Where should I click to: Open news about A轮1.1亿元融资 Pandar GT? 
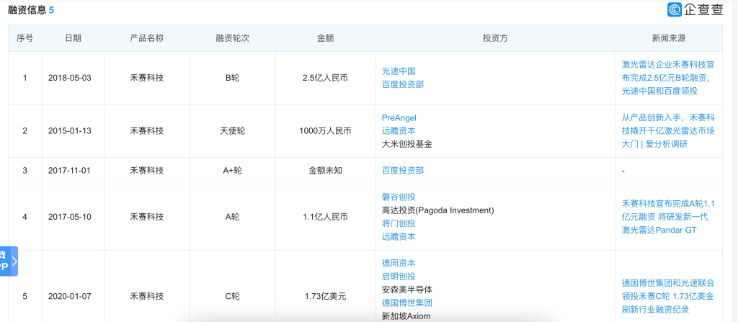click(668, 216)
